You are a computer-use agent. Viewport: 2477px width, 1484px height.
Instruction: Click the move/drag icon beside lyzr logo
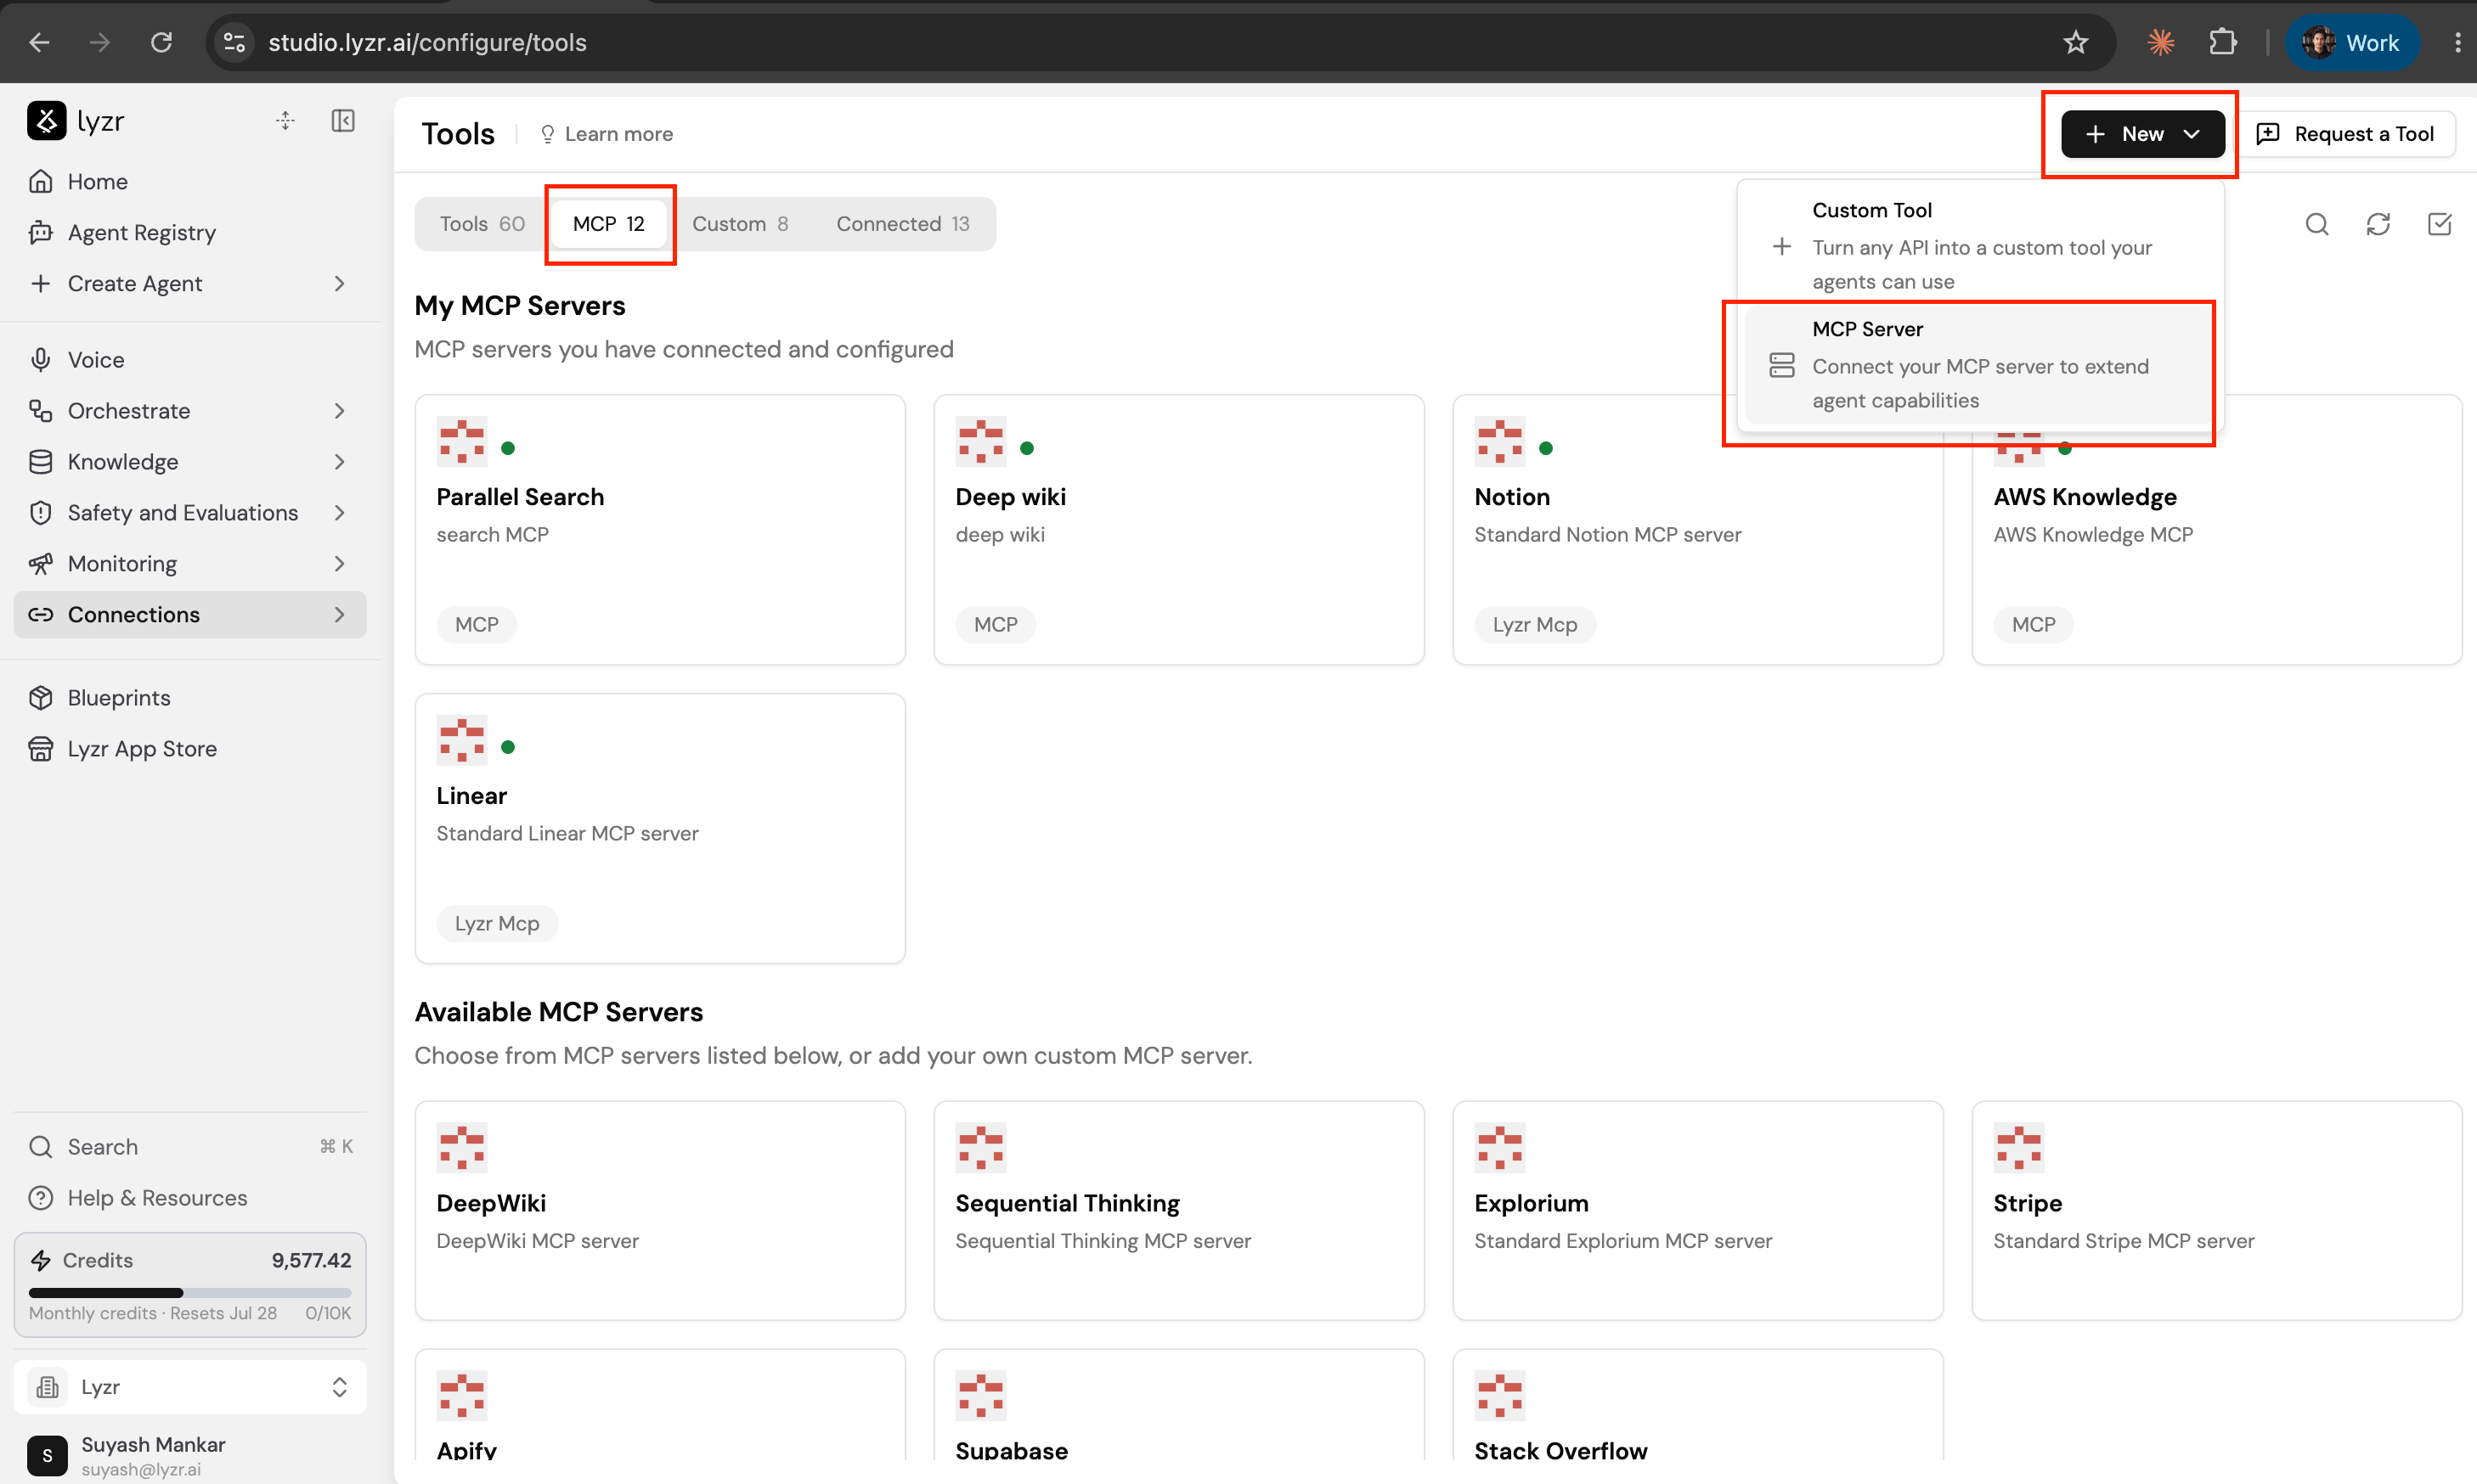pyautogui.click(x=285, y=121)
